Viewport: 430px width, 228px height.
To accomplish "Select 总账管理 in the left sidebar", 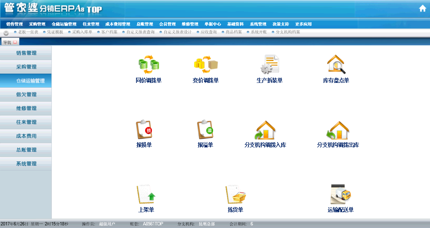I will pos(26,150).
